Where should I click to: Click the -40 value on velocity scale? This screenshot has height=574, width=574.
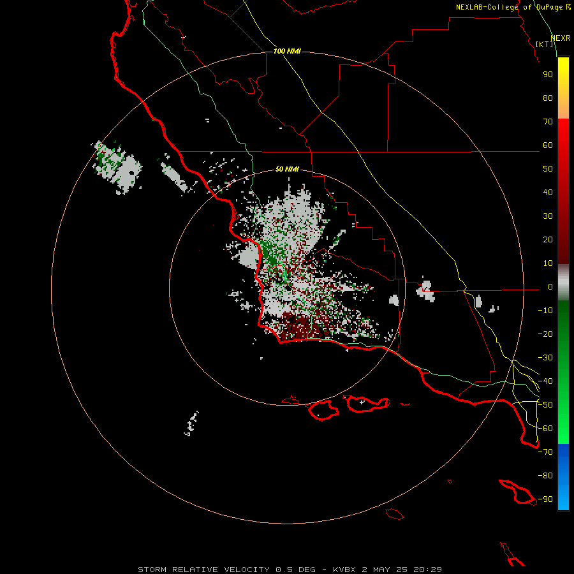click(x=545, y=381)
